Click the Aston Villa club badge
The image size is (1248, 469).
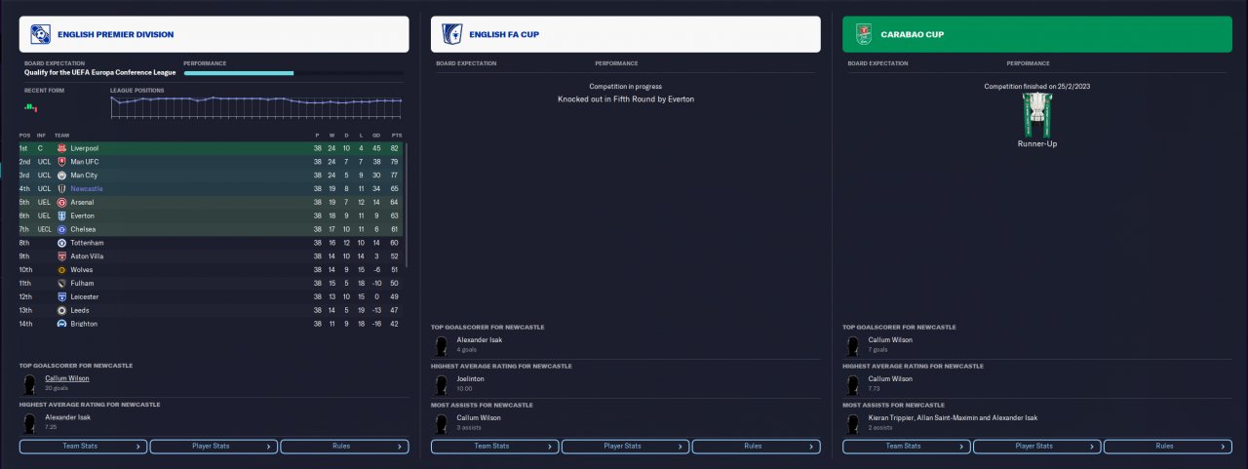click(x=61, y=256)
